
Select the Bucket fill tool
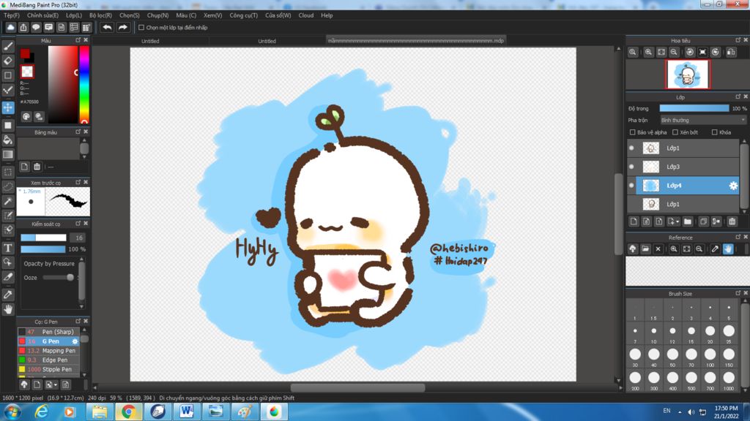point(8,140)
